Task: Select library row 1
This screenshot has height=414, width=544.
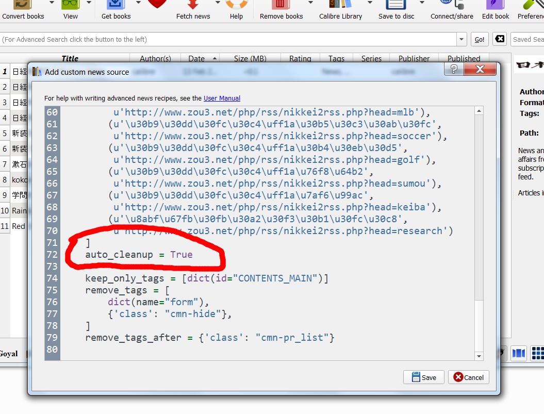Action: [14, 72]
